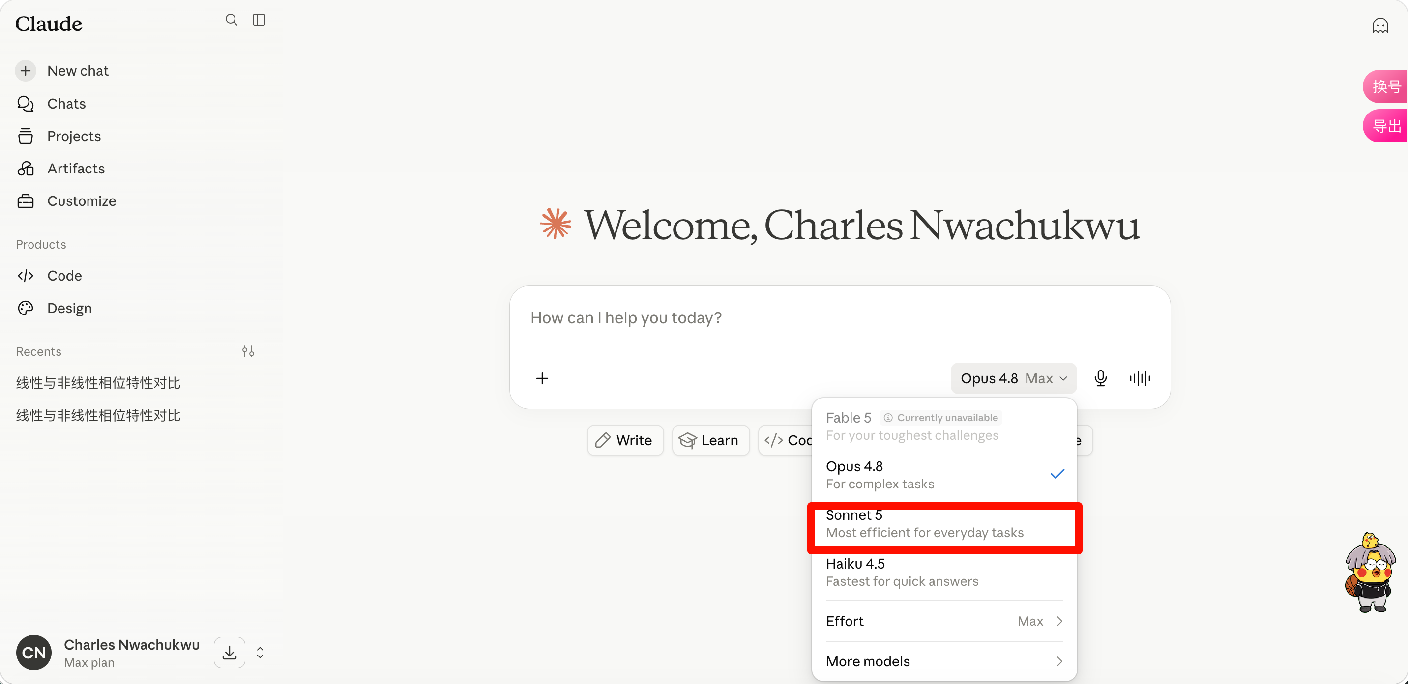This screenshot has height=684, width=1408.
Task: Collapse the sidebar with the panel icon
Action: coord(259,20)
